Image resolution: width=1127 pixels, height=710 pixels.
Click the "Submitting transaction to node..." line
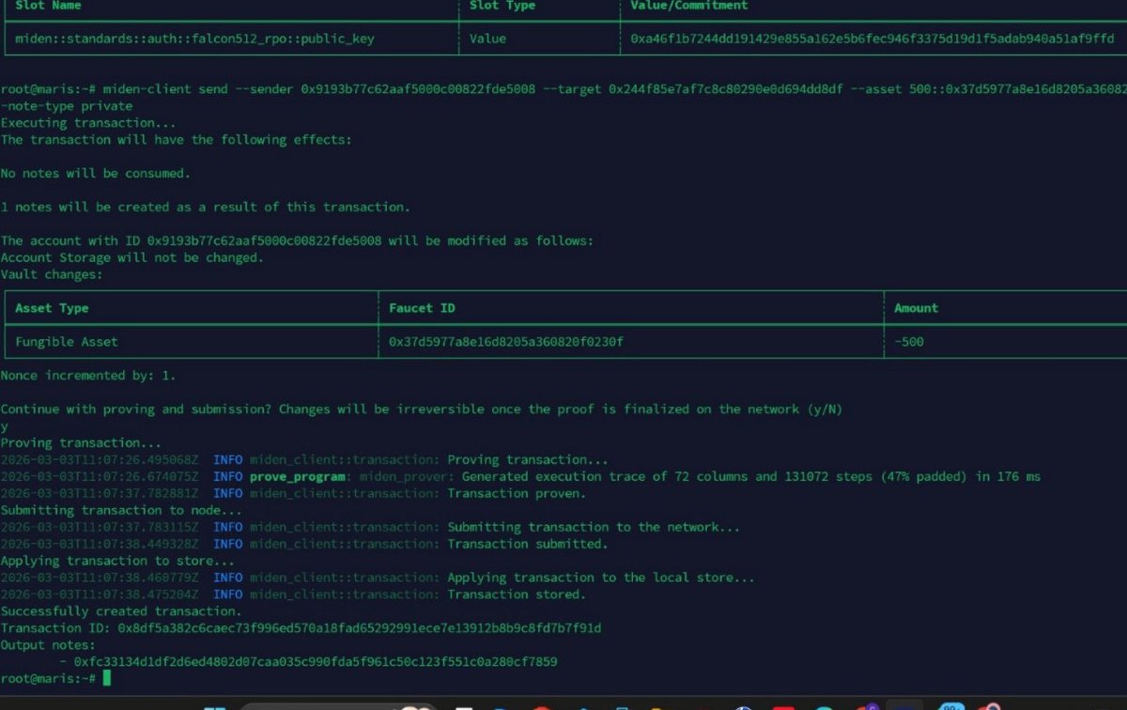(121, 511)
